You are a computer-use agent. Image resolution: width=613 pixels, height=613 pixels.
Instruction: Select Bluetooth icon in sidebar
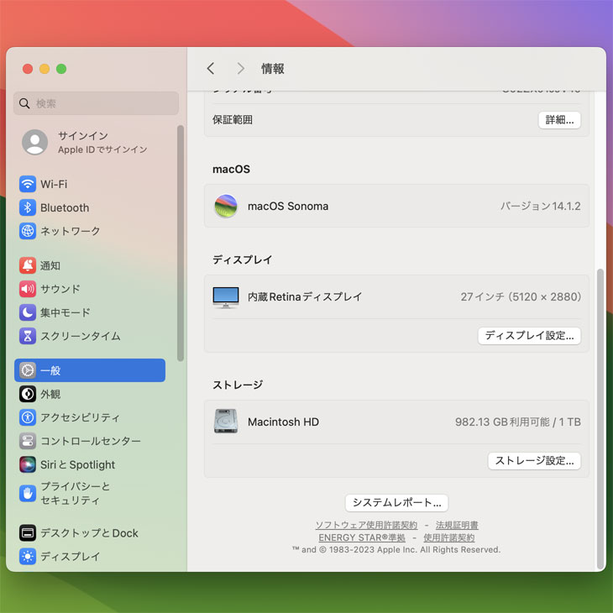click(28, 207)
